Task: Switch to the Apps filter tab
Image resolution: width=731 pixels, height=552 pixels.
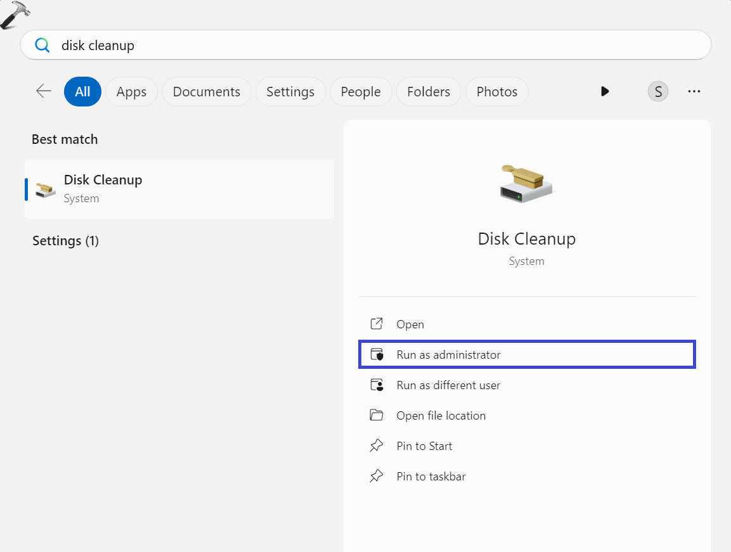Action: click(131, 92)
